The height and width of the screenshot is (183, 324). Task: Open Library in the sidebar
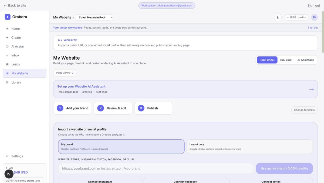tap(25, 82)
